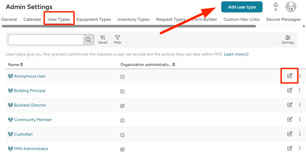Image resolution: width=306 pixels, height=155 pixels.
Task: Open Saved filters
Action: coord(103,39)
